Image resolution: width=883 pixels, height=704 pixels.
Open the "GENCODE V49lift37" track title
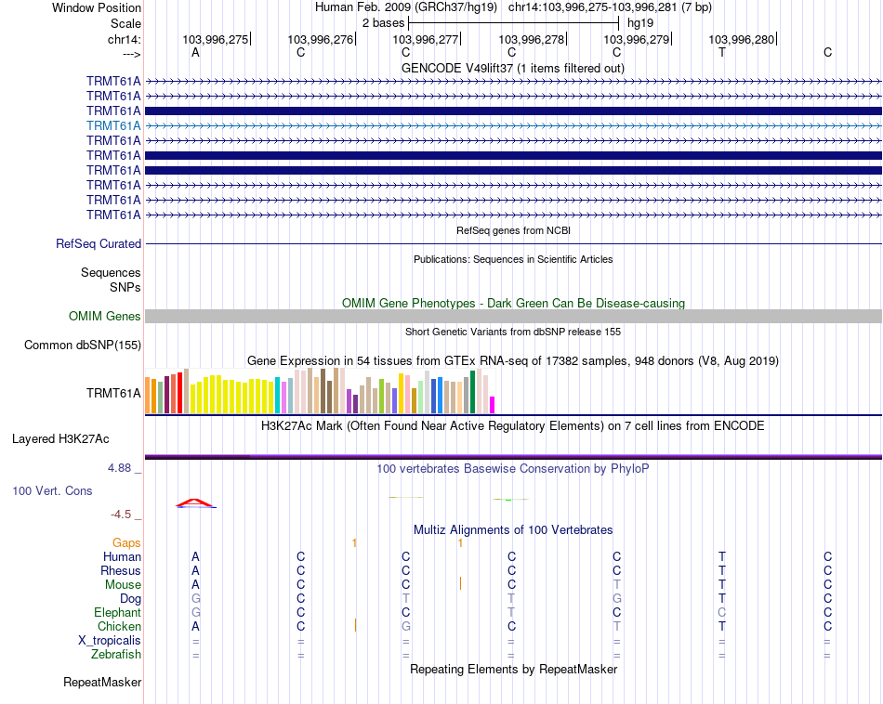[x=512, y=68]
